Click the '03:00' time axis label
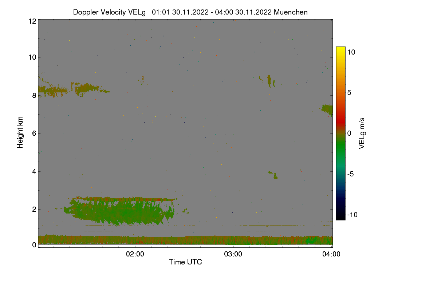 [x=233, y=254]
